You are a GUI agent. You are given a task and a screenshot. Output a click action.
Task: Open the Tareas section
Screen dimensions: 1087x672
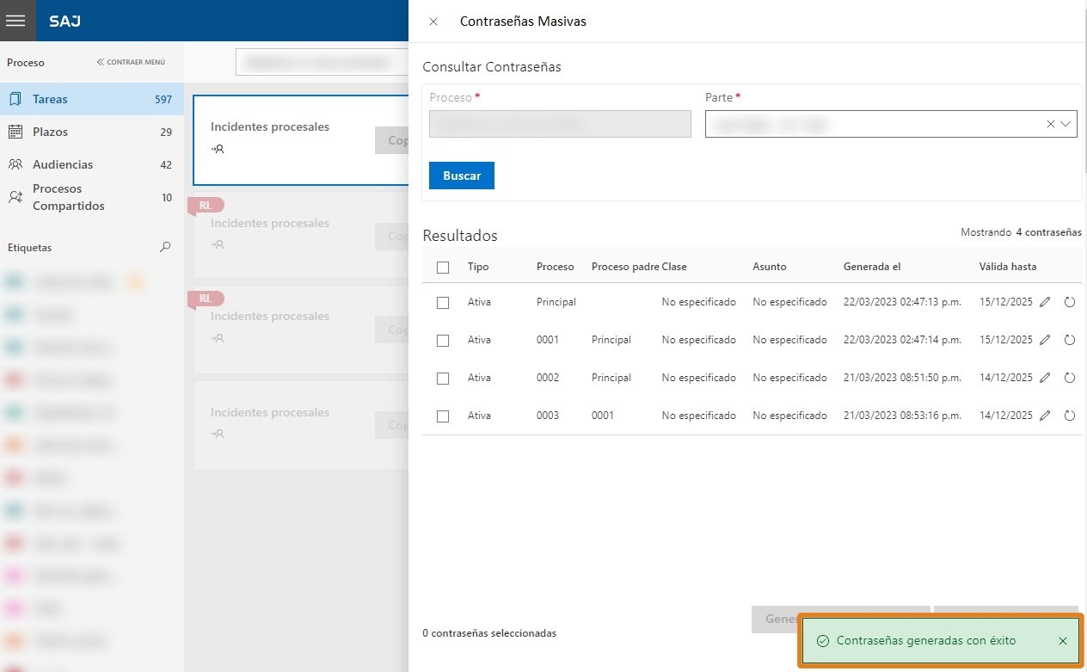(x=50, y=99)
